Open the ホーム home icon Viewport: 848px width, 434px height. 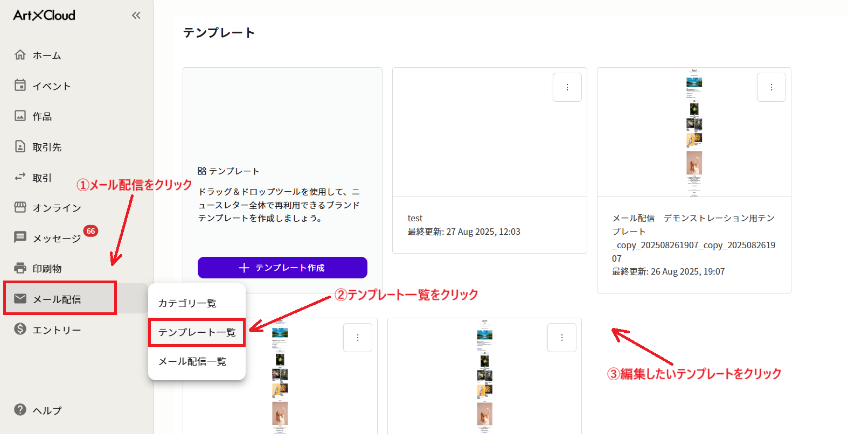point(20,55)
